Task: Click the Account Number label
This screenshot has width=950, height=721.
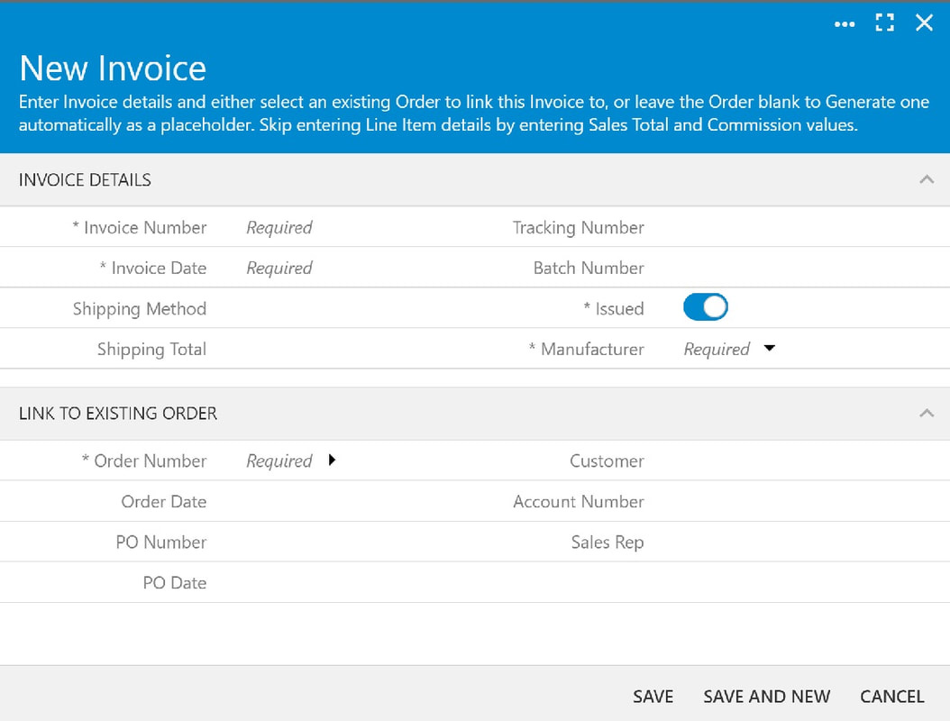Action: (x=579, y=502)
